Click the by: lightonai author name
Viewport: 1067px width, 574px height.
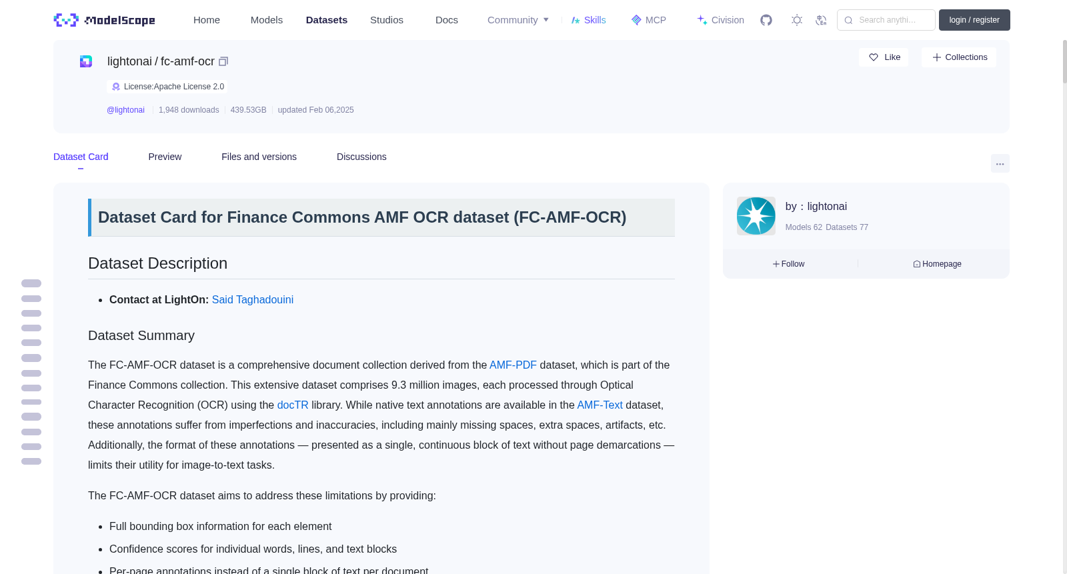click(816, 207)
